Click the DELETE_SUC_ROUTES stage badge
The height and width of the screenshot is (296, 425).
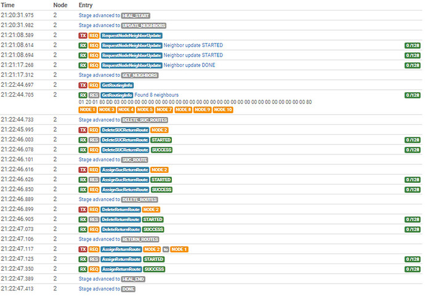click(145, 120)
